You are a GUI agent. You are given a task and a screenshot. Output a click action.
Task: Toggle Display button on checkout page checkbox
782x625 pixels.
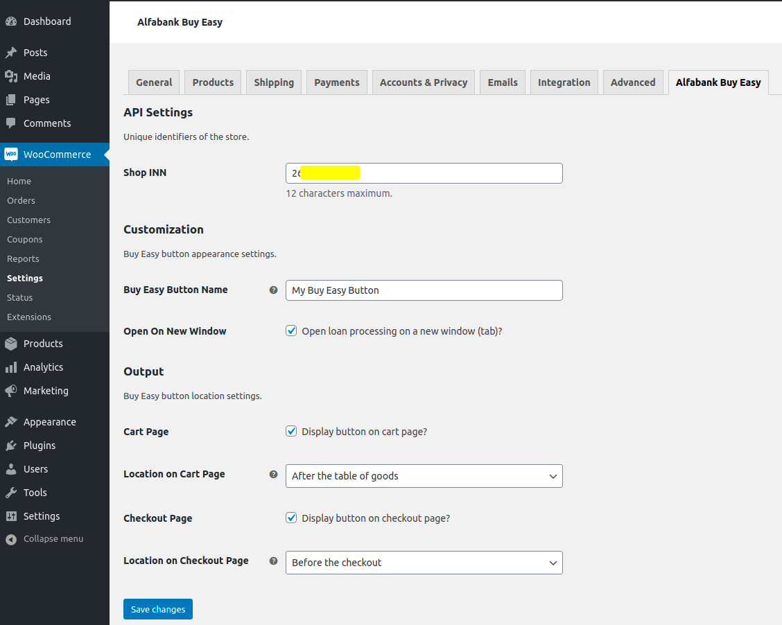tap(291, 518)
